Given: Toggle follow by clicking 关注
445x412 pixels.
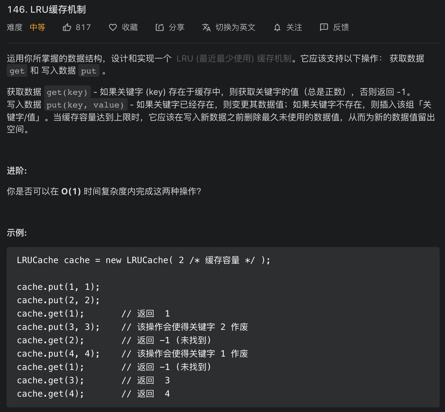Looking at the screenshot, I should pyautogui.click(x=294, y=28).
